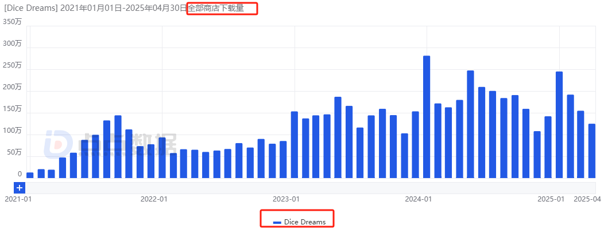Click the '全部商店下载量' title text
This screenshot has width=604, height=233.
click(x=216, y=8)
